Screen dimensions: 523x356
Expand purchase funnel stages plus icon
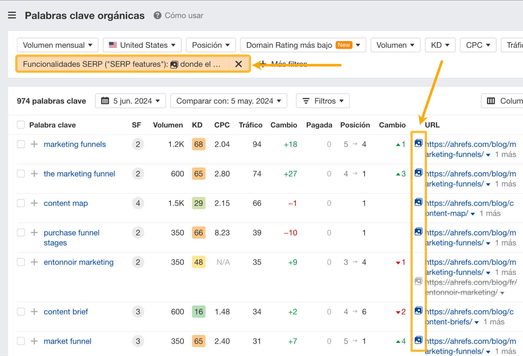[x=34, y=233]
